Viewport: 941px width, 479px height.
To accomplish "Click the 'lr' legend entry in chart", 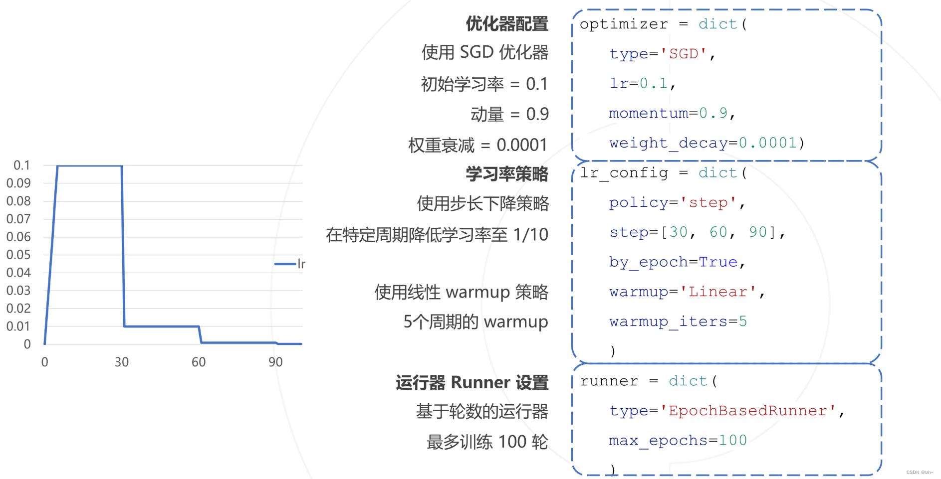I will click(x=290, y=264).
